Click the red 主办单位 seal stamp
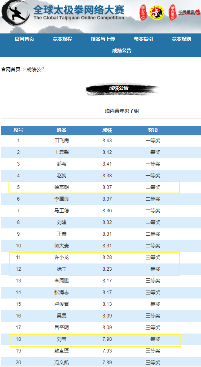Image resolution: width=201 pixels, height=367 pixels. point(143,12)
